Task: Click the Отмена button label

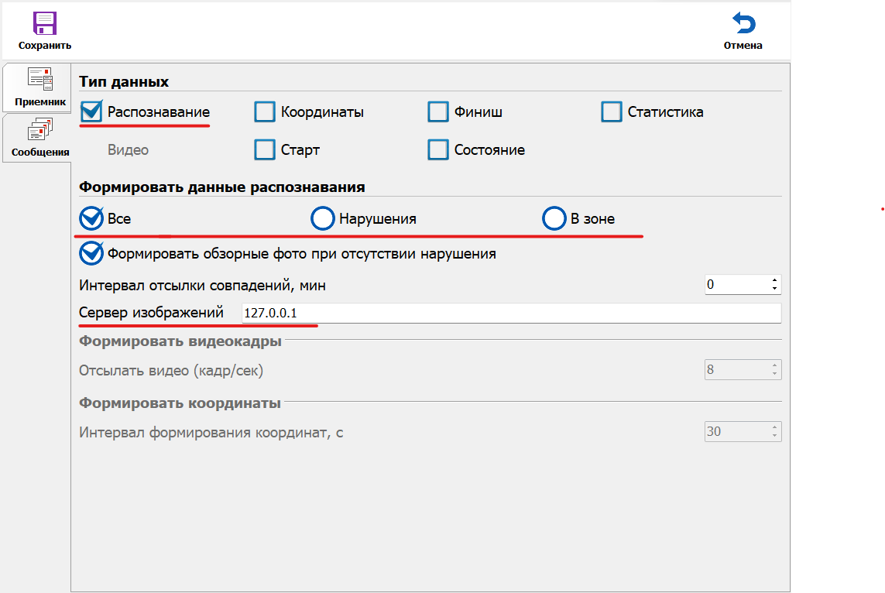Action: (743, 46)
